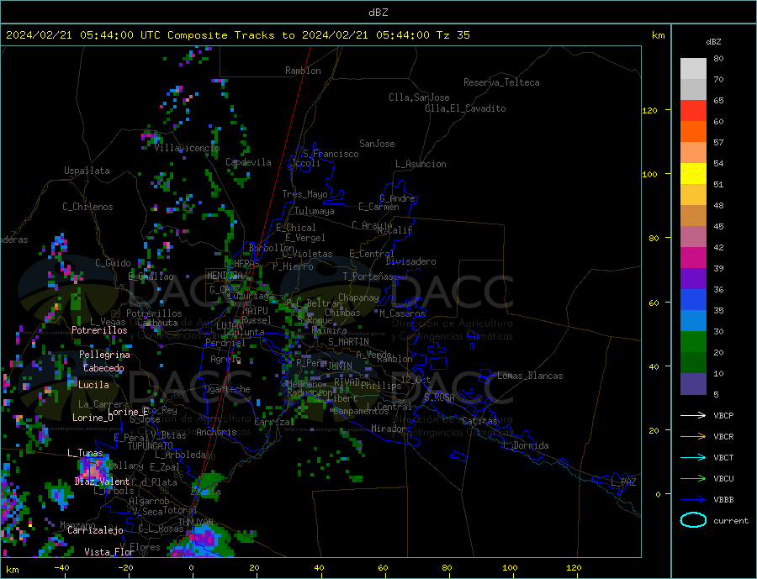Click the Lucila label
The height and width of the screenshot is (579, 757).
[x=93, y=385]
